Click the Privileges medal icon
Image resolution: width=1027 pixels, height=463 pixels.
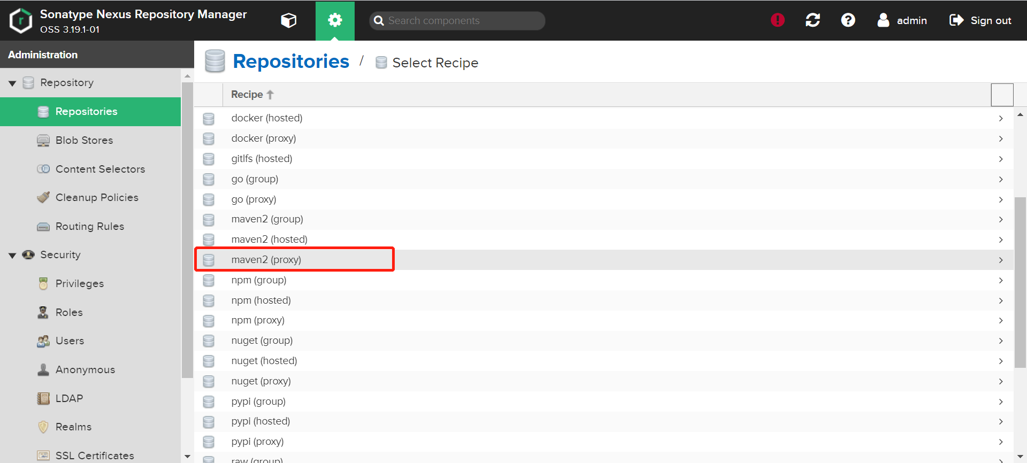[x=43, y=283]
